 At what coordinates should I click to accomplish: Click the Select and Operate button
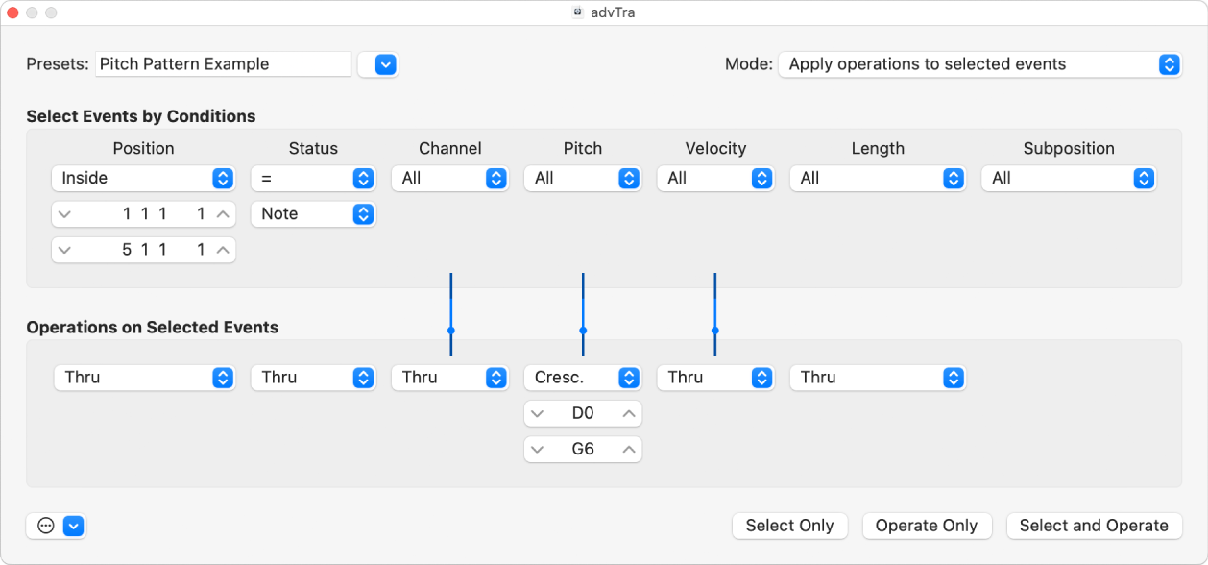click(x=1094, y=526)
